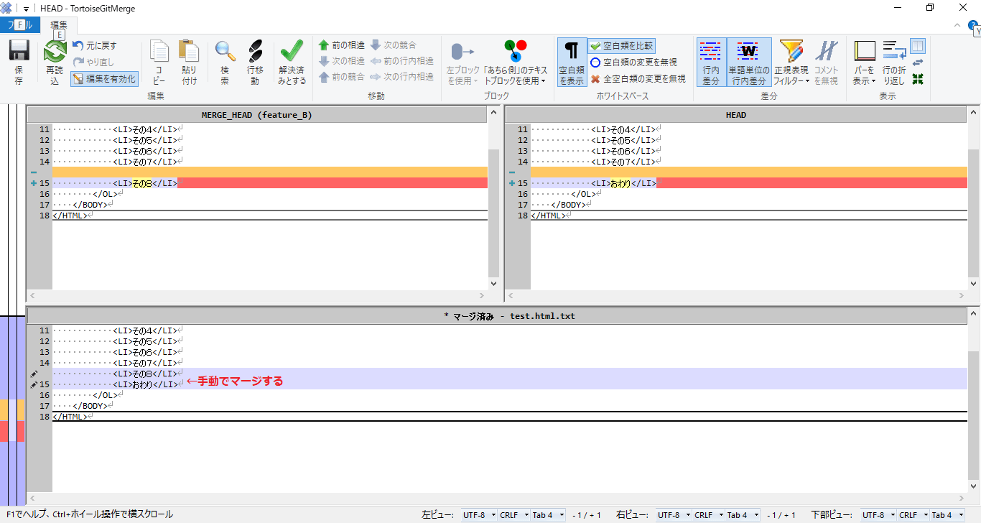The width and height of the screenshot is (981, 523).
Task: Reload the files with 再読込
Action: click(54, 61)
